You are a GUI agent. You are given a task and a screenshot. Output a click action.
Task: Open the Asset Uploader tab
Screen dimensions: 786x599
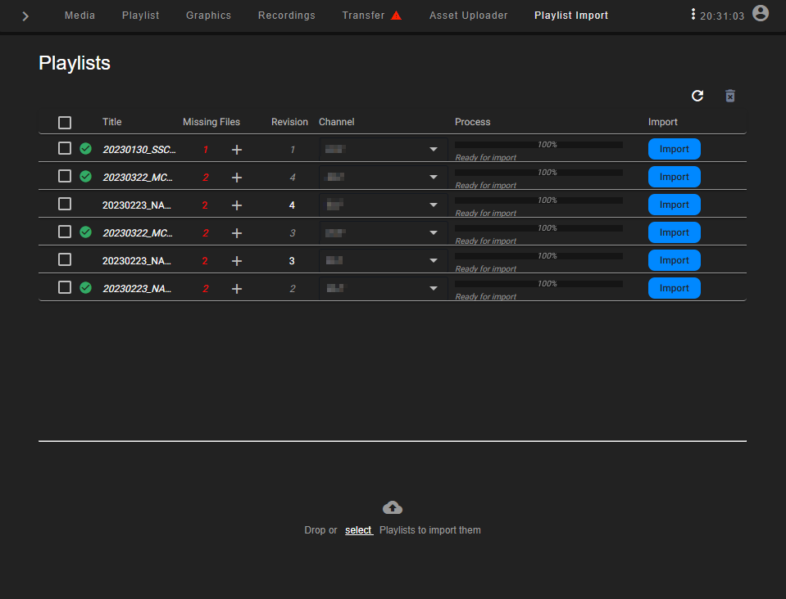[x=468, y=16]
